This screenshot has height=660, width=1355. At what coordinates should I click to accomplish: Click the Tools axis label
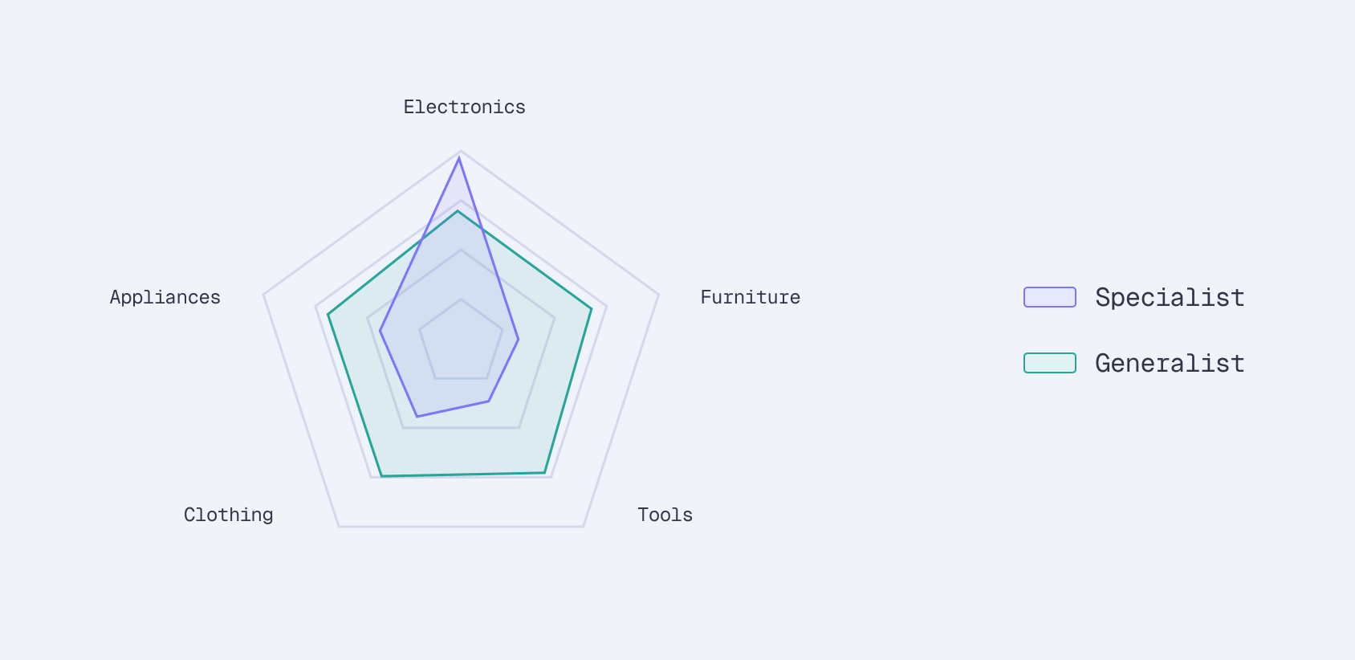coord(665,515)
